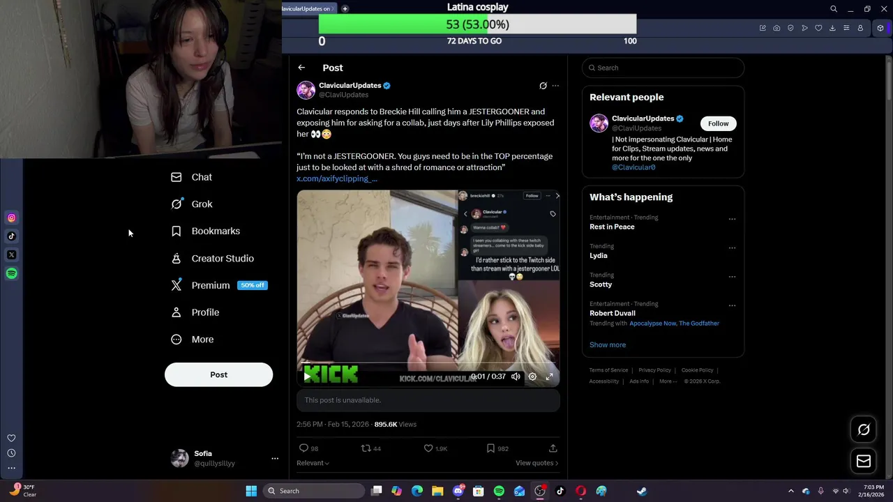Screen dimensions: 893x502
Task: Open Spotify from the browser sidebar
Action: click(11, 273)
